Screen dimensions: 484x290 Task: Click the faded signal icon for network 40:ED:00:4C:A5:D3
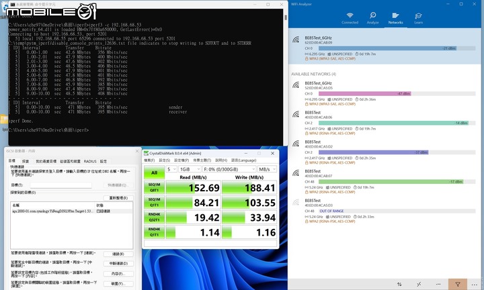pyautogui.click(x=296, y=202)
